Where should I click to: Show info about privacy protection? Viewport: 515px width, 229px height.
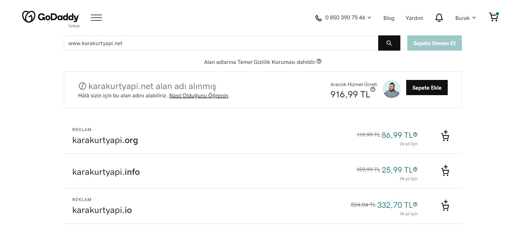coord(319,61)
